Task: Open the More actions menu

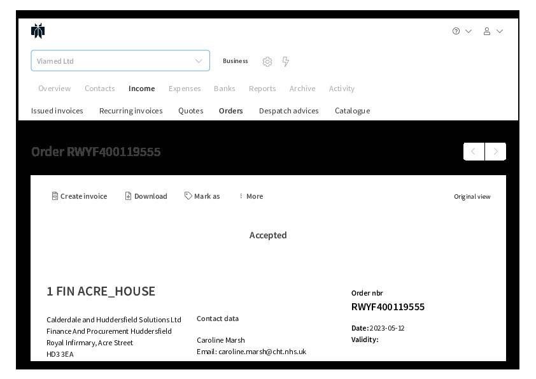Action: pyautogui.click(x=250, y=196)
